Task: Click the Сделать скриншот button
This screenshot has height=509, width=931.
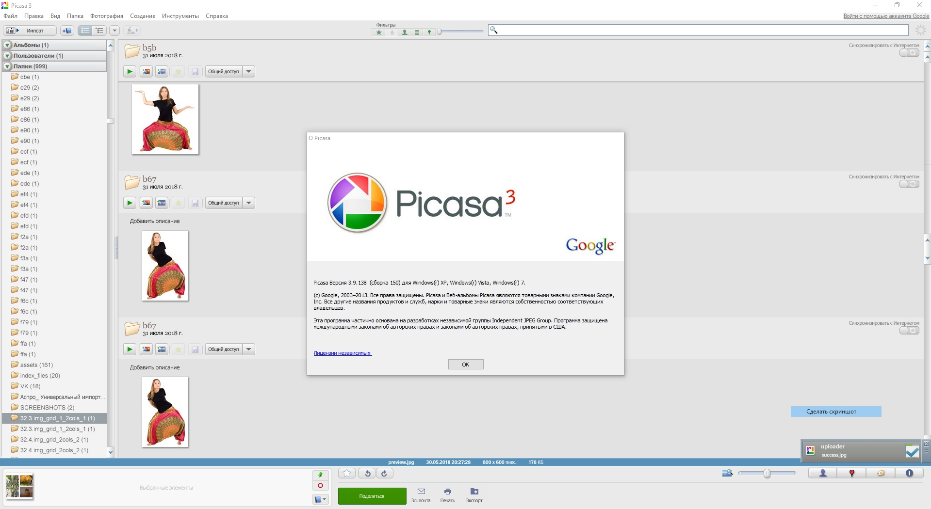Action: (x=836, y=412)
